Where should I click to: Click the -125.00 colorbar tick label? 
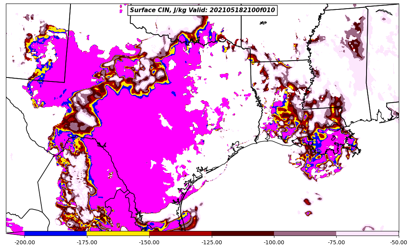point(212,242)
